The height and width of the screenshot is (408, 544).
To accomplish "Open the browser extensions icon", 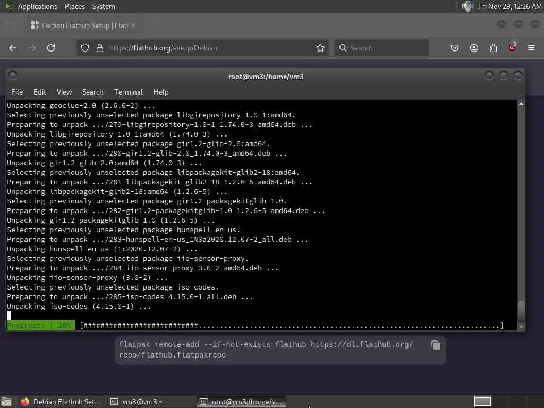I will [x=493, y=48].
